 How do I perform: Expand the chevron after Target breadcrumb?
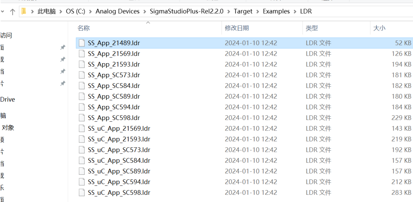258,12
